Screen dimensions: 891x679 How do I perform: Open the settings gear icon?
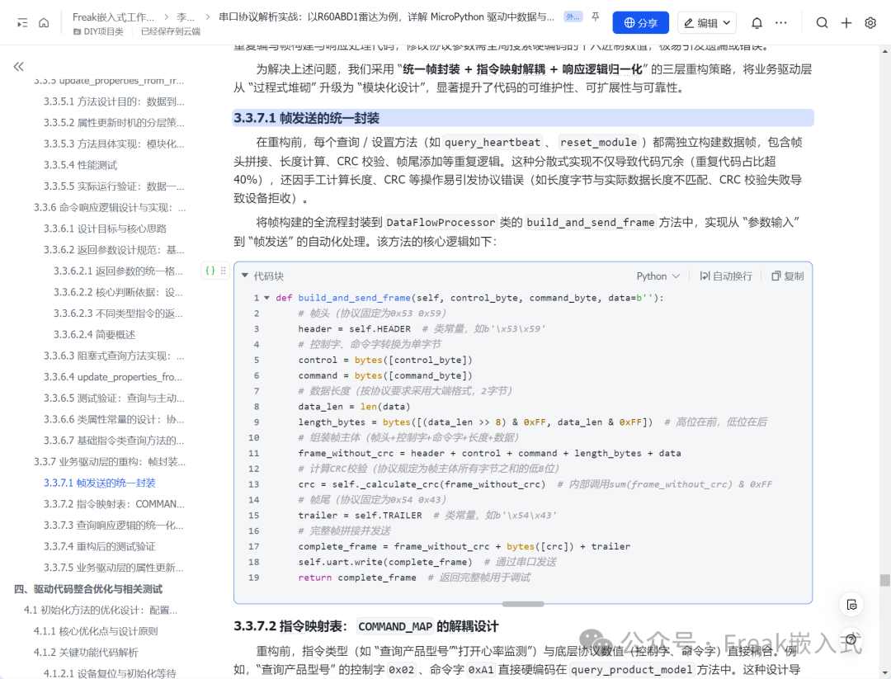(870, 23)
